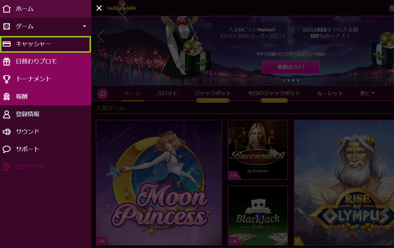
Task: Click the 人気ゲーム section heading
Action: click(x=111, y=108)
